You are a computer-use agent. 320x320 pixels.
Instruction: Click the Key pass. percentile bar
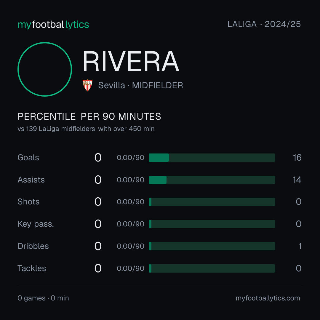(212, 224)
